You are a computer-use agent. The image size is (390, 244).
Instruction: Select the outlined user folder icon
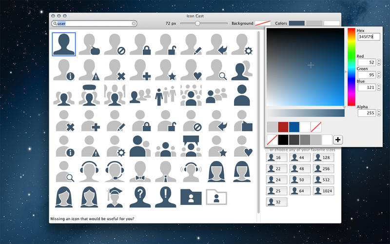pyautogui.click(x=216, y=197)
